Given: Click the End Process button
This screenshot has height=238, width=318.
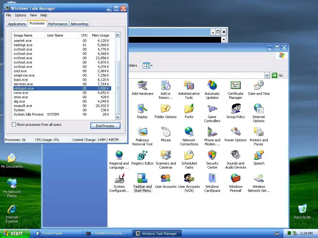Looking at the screenshot, I should pyautogui.click(x=105, y=126).
